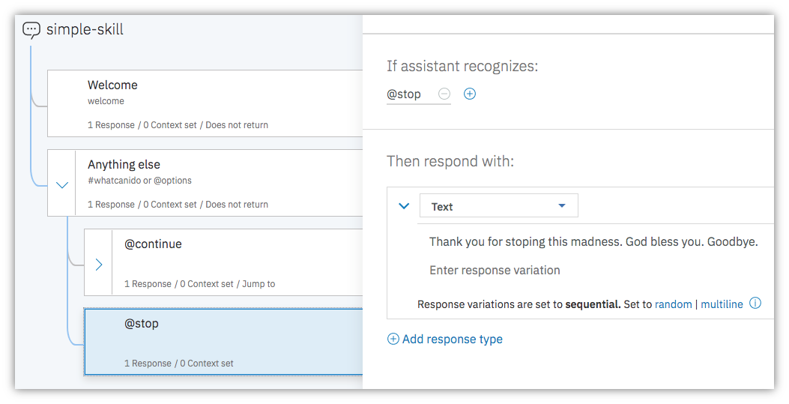
Task: Select the @stop dialog node
Action: point(223,342)
